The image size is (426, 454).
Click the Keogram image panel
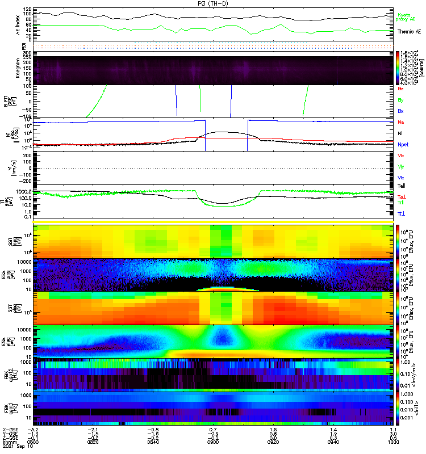pos(213,70)
